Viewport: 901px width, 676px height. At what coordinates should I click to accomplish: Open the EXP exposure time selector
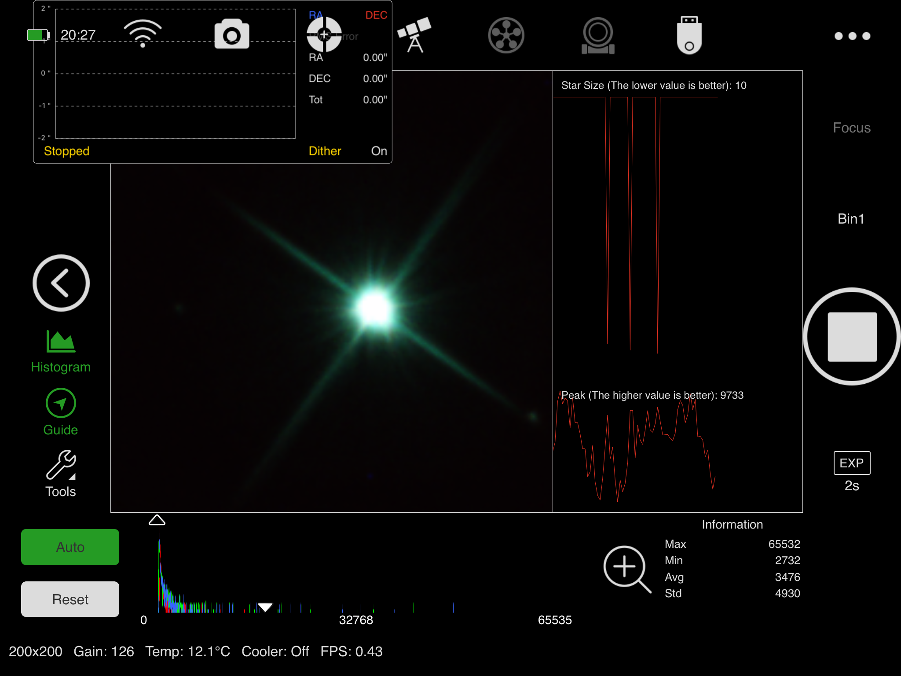coord(851,463)
